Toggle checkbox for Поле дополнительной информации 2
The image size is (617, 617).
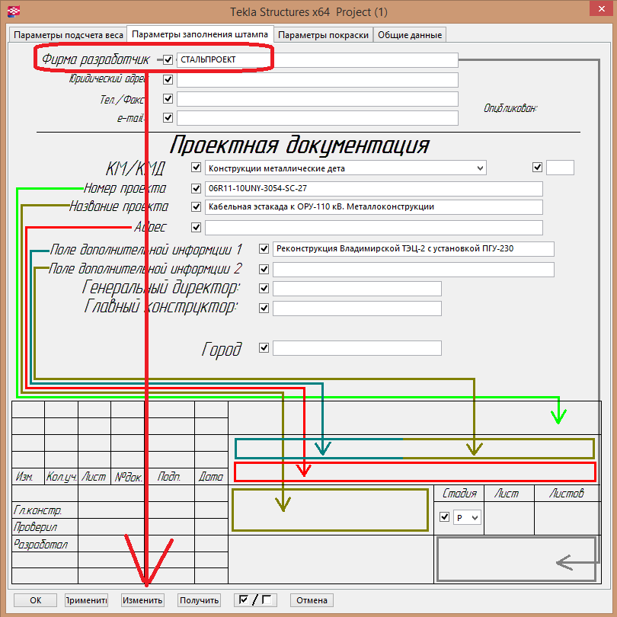click(264, 269)
